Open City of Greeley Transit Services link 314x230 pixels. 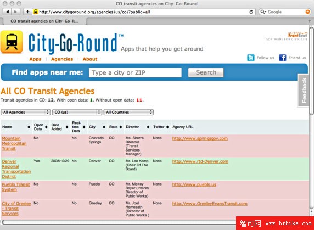pos(16,209)
